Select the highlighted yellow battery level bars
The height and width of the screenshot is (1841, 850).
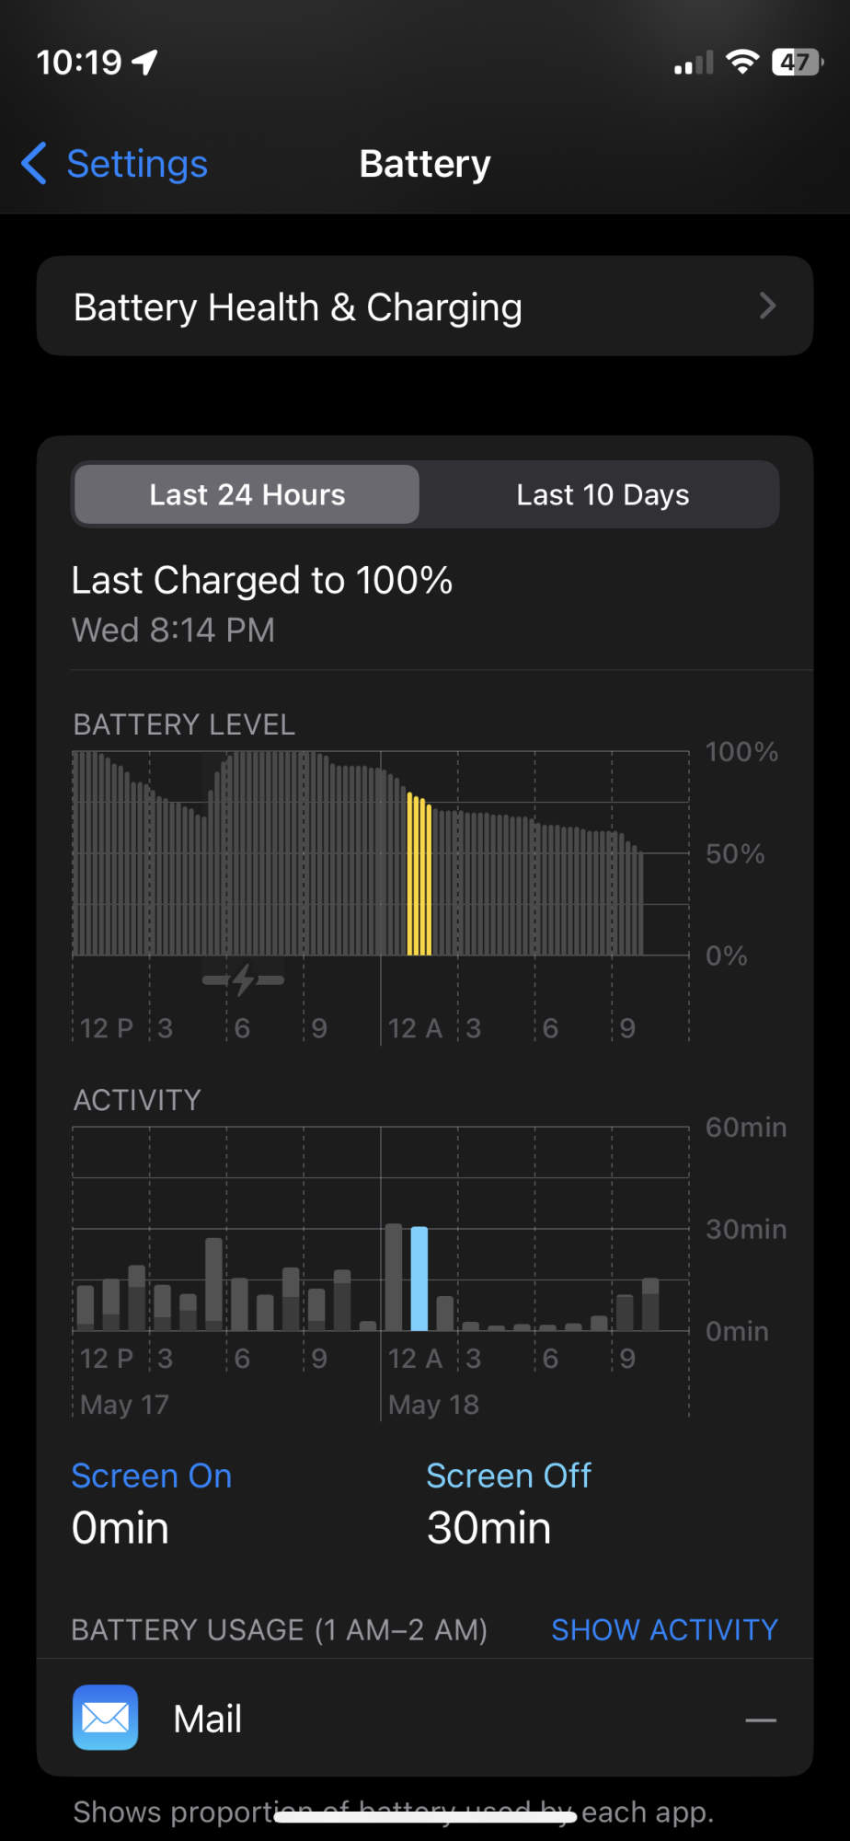(x=419, y=874)
